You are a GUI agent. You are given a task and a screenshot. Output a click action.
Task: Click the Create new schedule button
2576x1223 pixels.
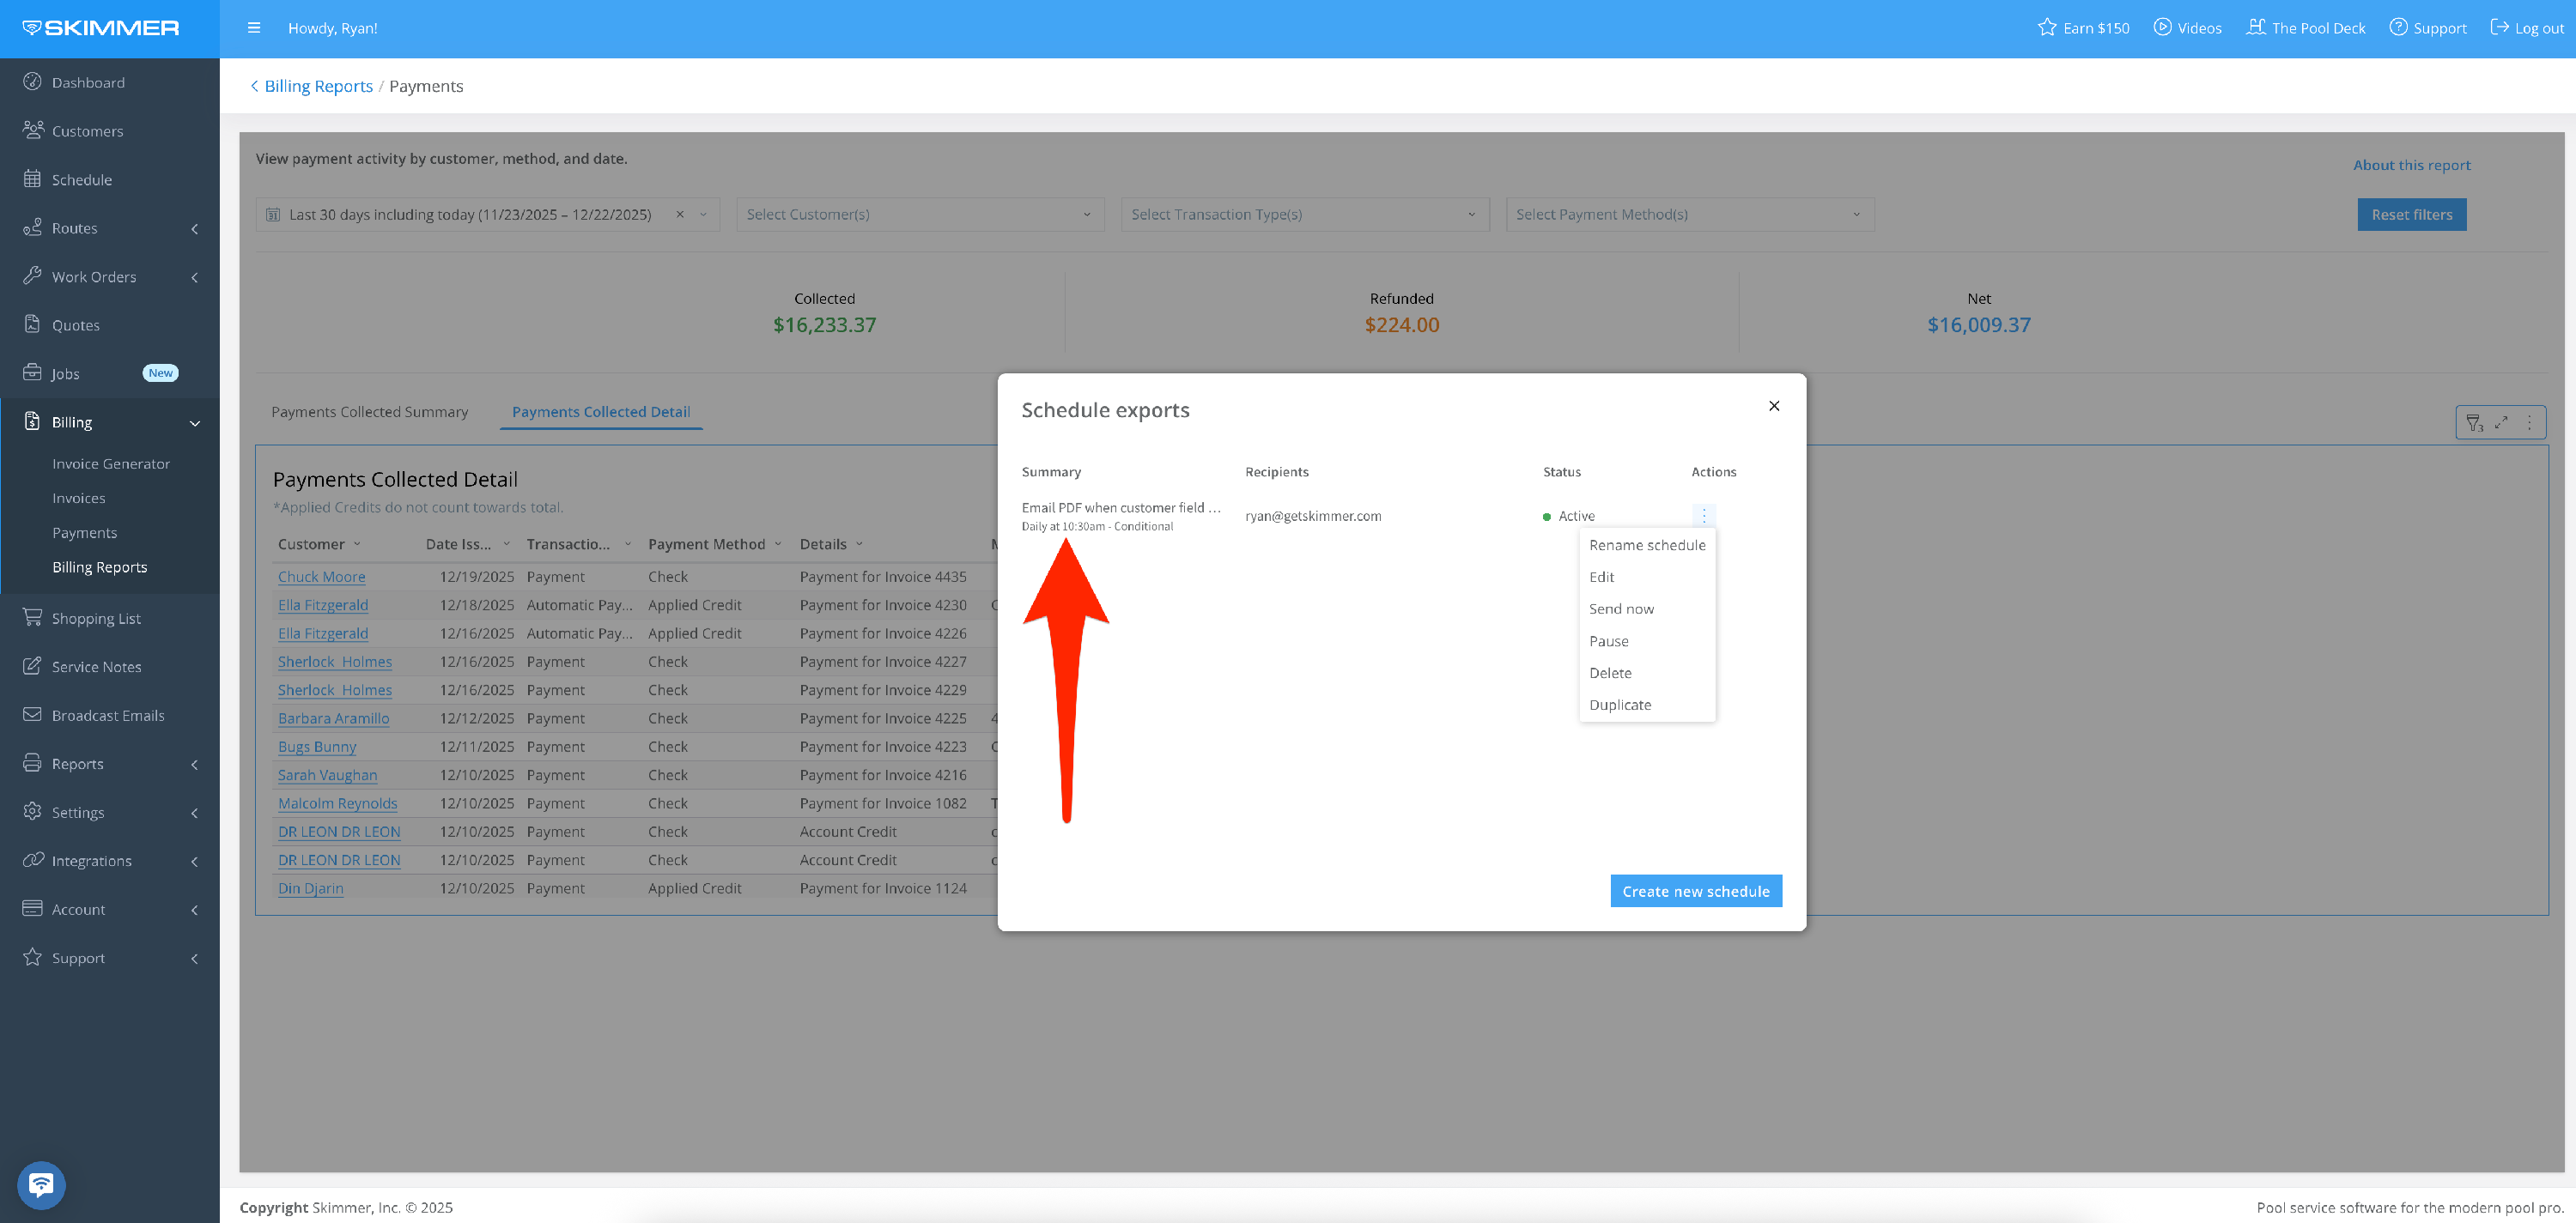tap(1695, 891)
